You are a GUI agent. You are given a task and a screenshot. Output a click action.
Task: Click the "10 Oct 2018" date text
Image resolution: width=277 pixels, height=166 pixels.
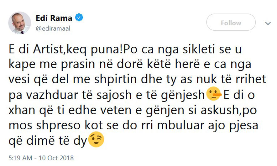[56, 158]
